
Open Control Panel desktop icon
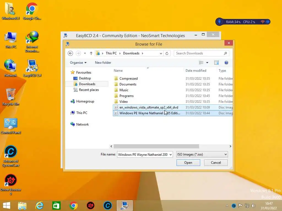11,126
